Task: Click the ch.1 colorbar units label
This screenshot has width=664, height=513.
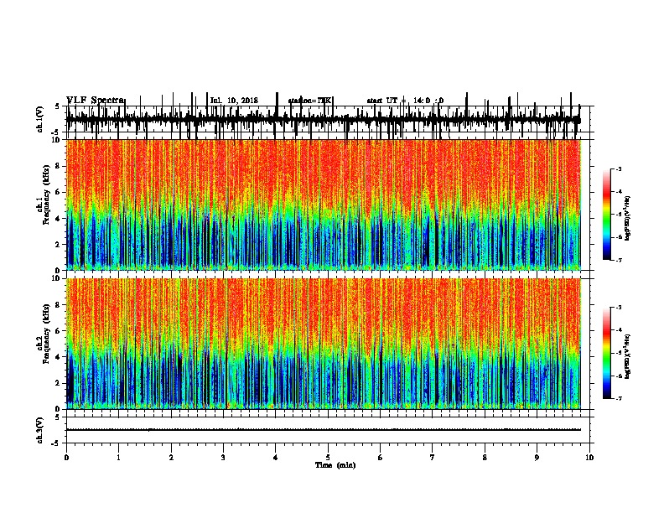Action: pyautogui.click(x=628, y=218)
